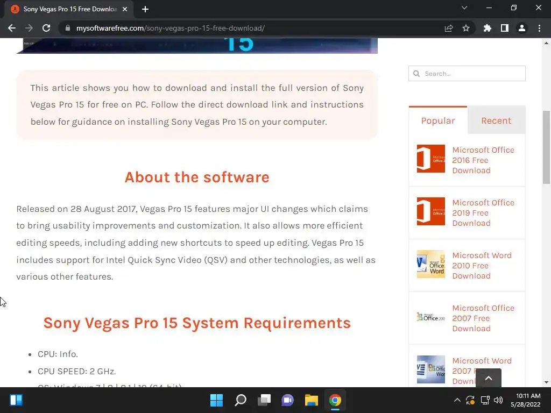This screenshot has width=551, height=413.
Task: Click the page vertical scrollbar thumb
Action: pyautogui.click(x=546, y=147)
